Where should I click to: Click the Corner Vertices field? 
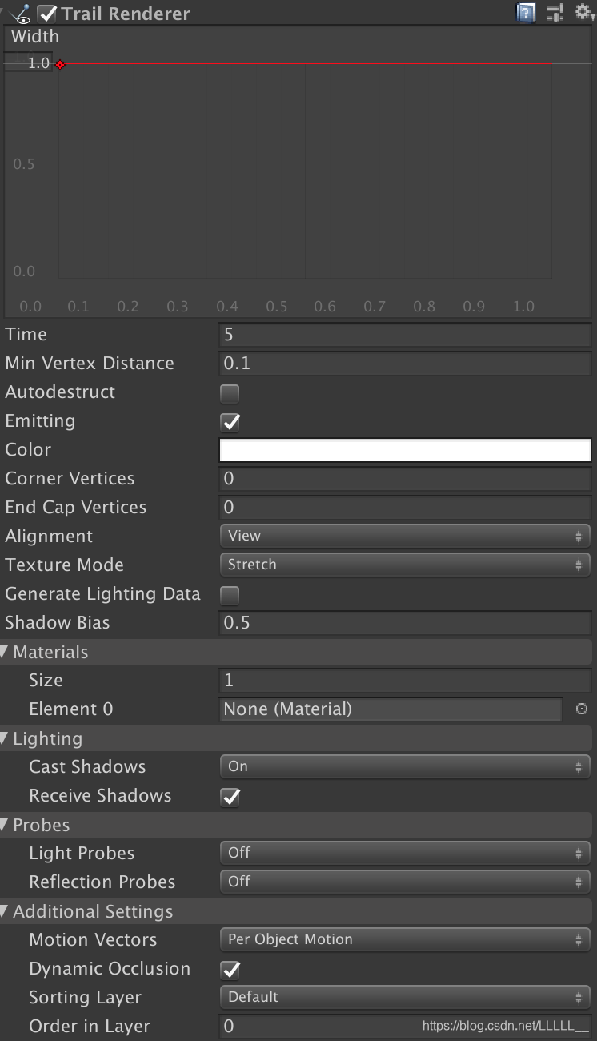405,479
